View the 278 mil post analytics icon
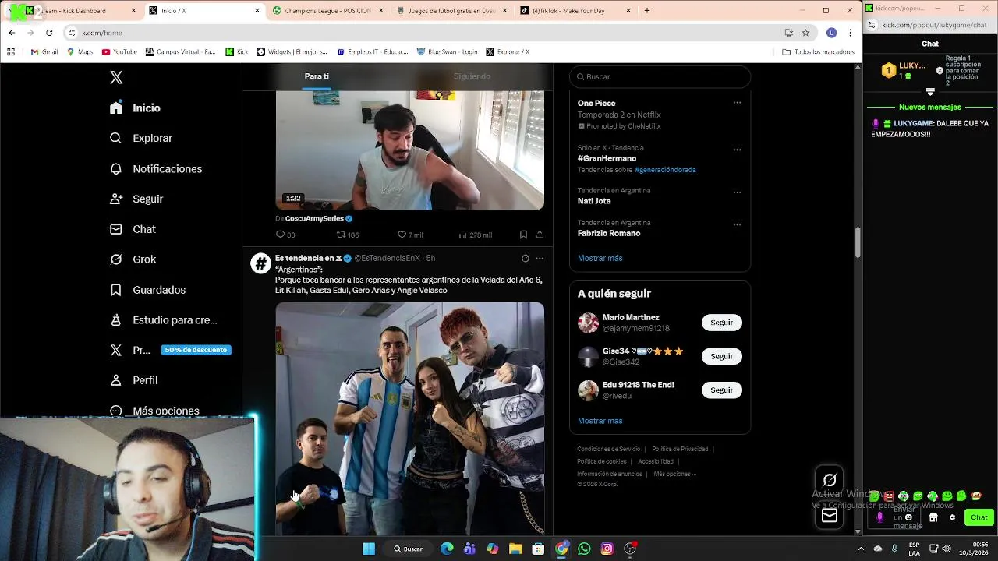 tap(462, 235)
